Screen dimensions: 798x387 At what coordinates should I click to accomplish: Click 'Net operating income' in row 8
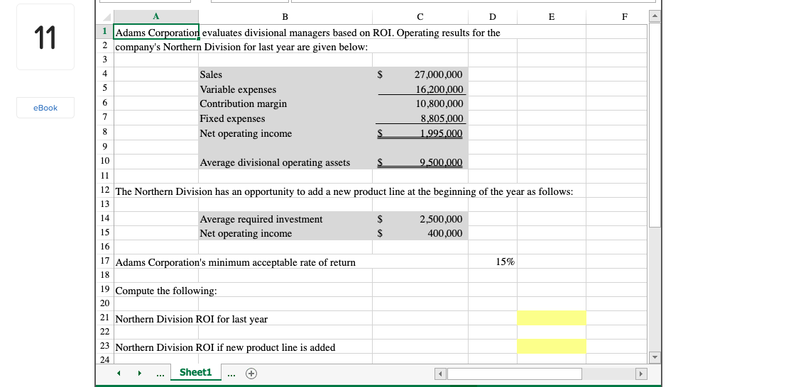(285, 133)
